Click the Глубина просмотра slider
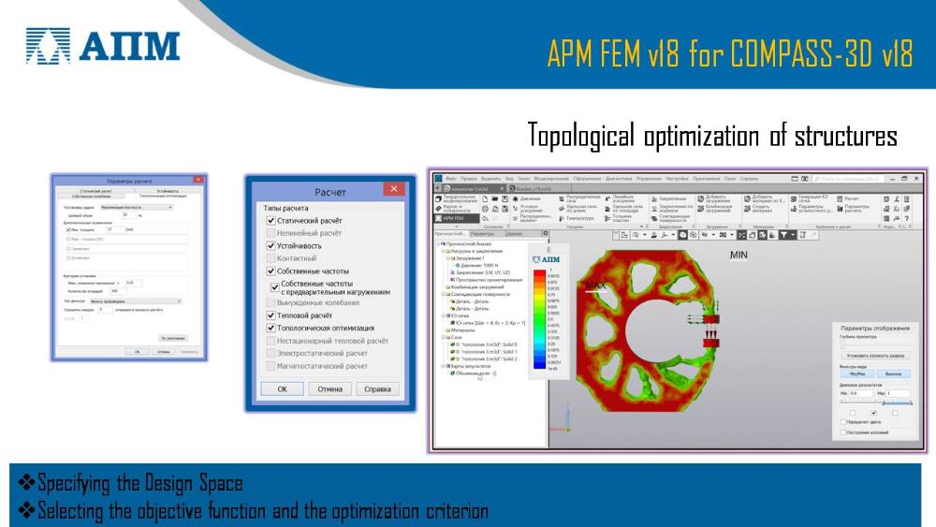This screenshot has height=527, width=936. click(872, 344)
